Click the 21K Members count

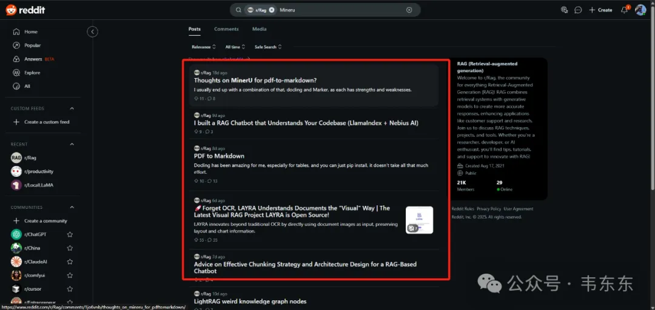[465, 186]
